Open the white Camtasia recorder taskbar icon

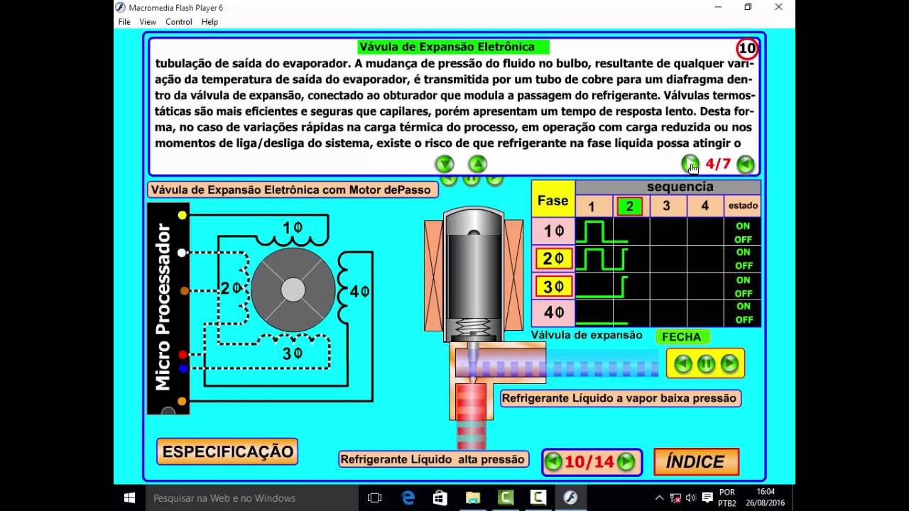click(x=538, y=498)
